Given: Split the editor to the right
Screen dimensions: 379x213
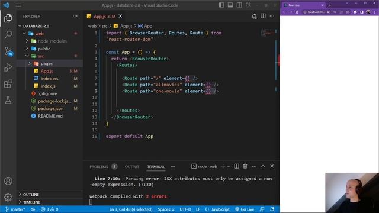Looking at the screenshot, I should 263,16.
